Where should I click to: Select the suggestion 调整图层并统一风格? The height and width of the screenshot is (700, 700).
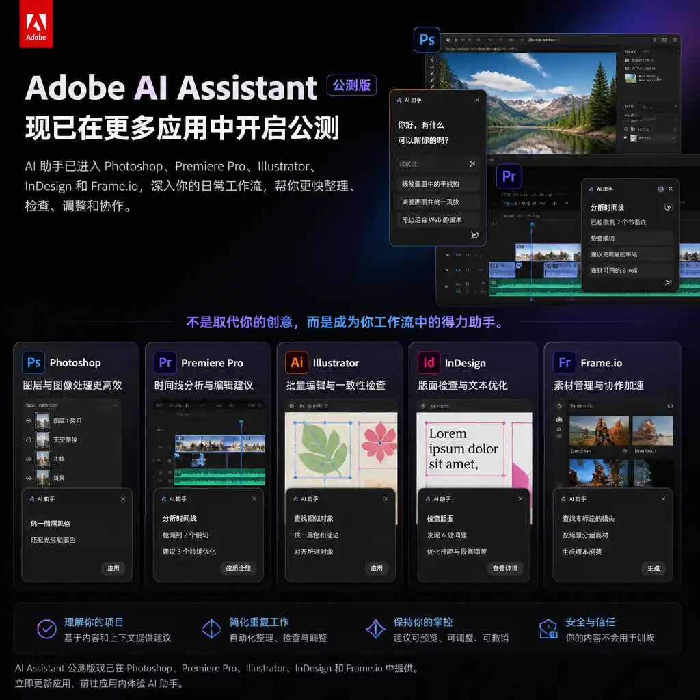pyautogui.click(x=438, y=202)
